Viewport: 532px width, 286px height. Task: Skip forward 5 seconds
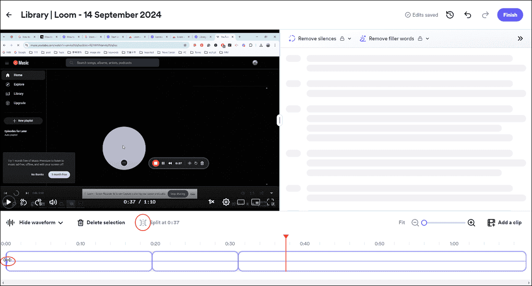(x=38, y=202)
